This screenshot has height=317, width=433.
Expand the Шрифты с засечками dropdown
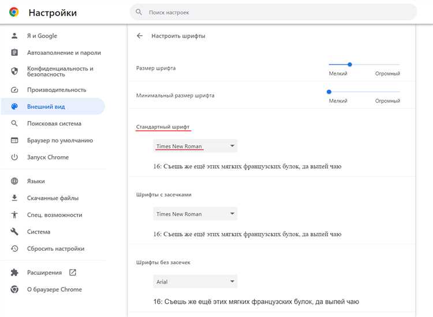point(195,214)
